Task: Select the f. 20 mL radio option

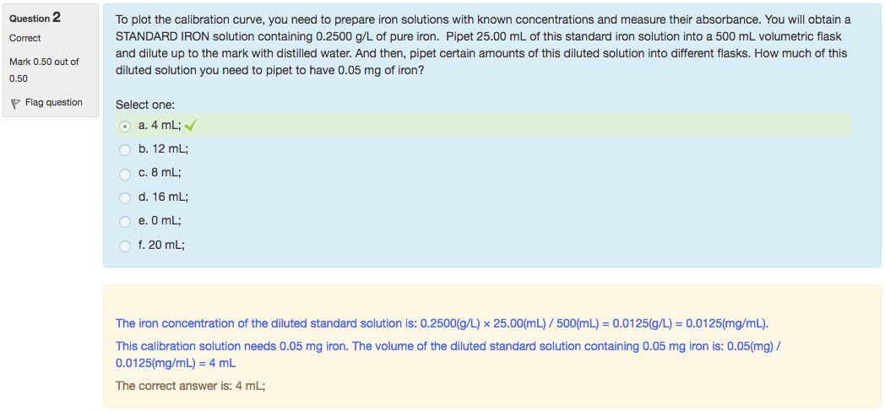Action: click(x=125, y=246)
